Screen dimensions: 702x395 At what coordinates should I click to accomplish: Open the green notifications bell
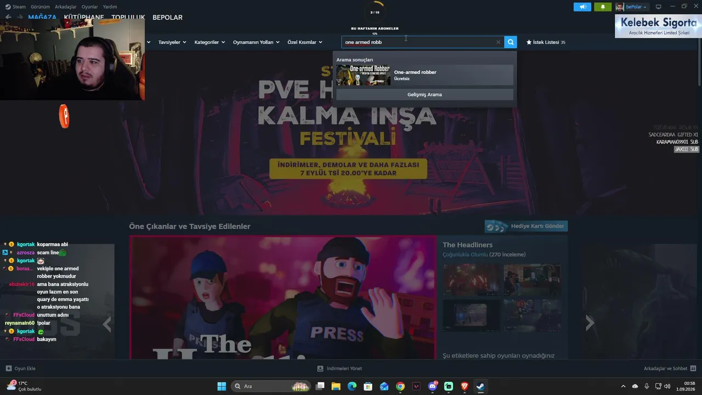coord(603,7)
